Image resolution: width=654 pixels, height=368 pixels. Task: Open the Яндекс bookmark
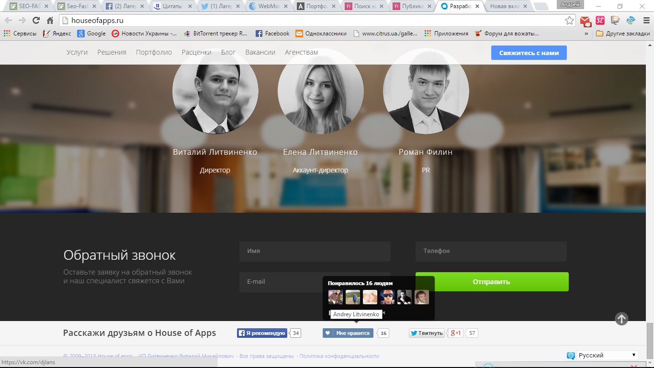57,34
